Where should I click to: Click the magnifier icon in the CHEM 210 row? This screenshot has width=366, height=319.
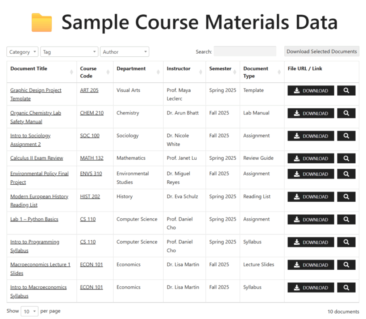click(x=346, y=113)
